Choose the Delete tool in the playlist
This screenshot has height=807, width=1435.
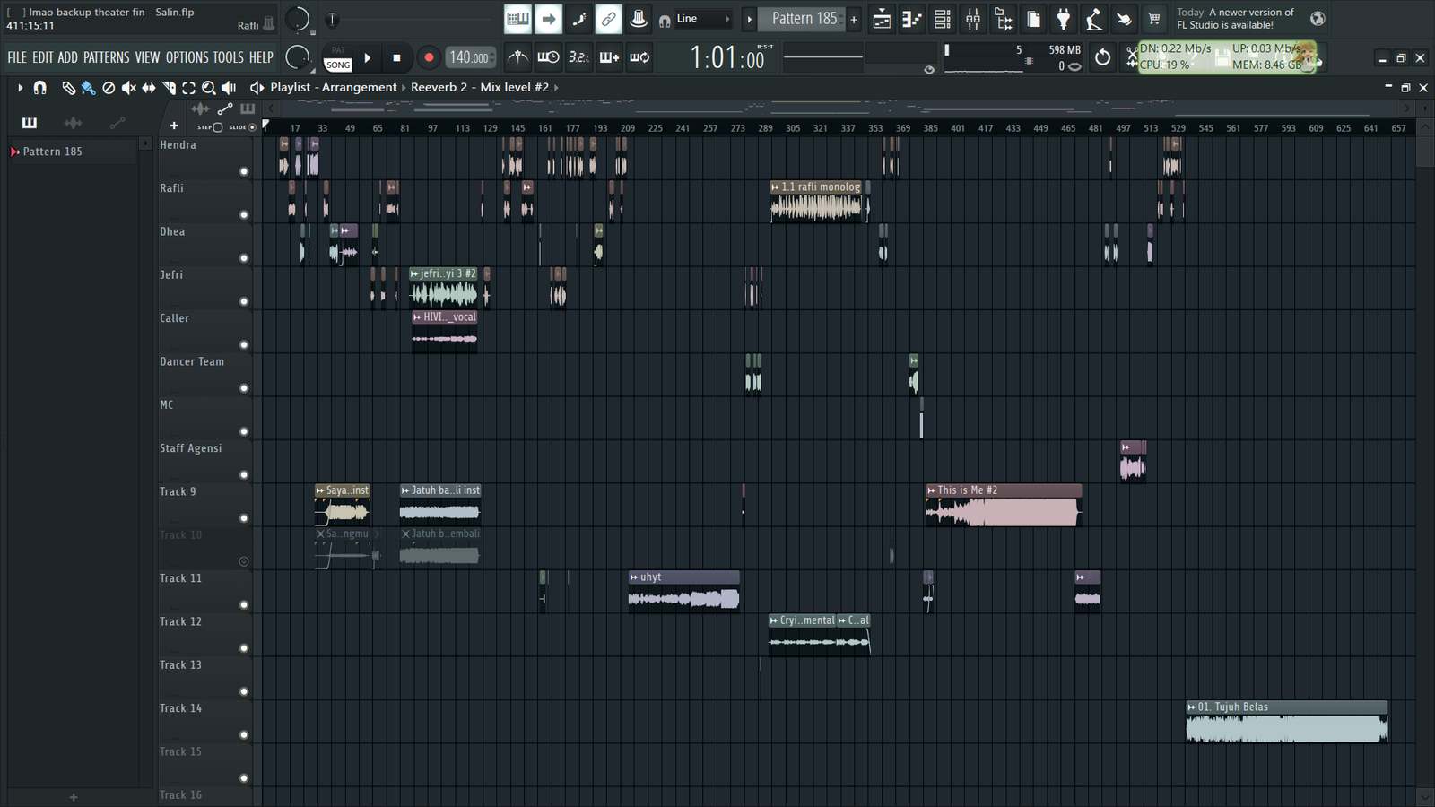coord(108,88)
